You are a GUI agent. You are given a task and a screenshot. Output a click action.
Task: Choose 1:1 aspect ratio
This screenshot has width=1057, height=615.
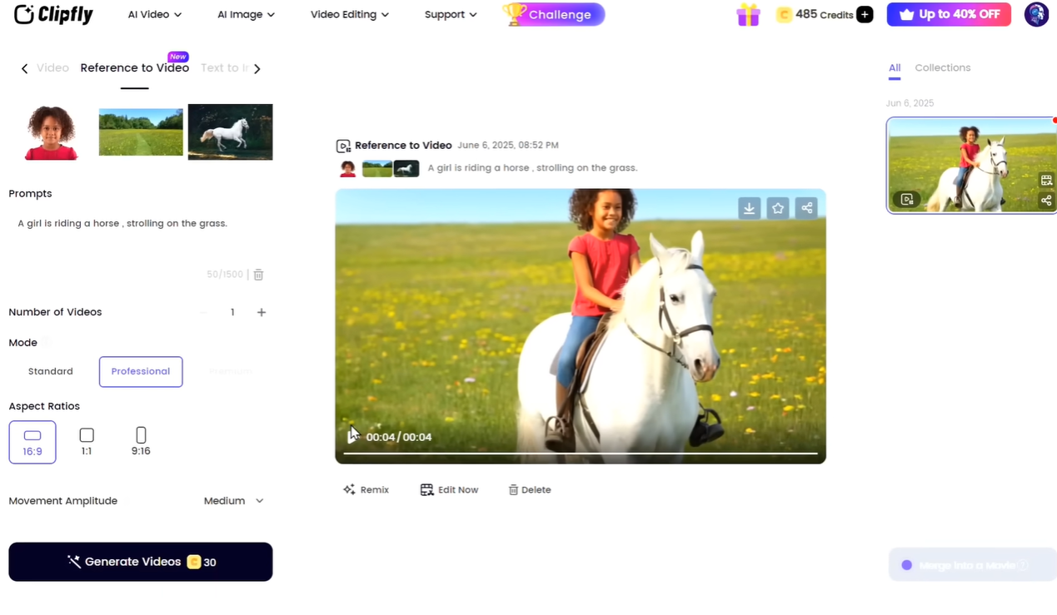87,442
